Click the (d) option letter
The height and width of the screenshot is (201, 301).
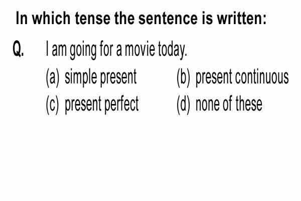pyautogui.click(x=183, y=105)
